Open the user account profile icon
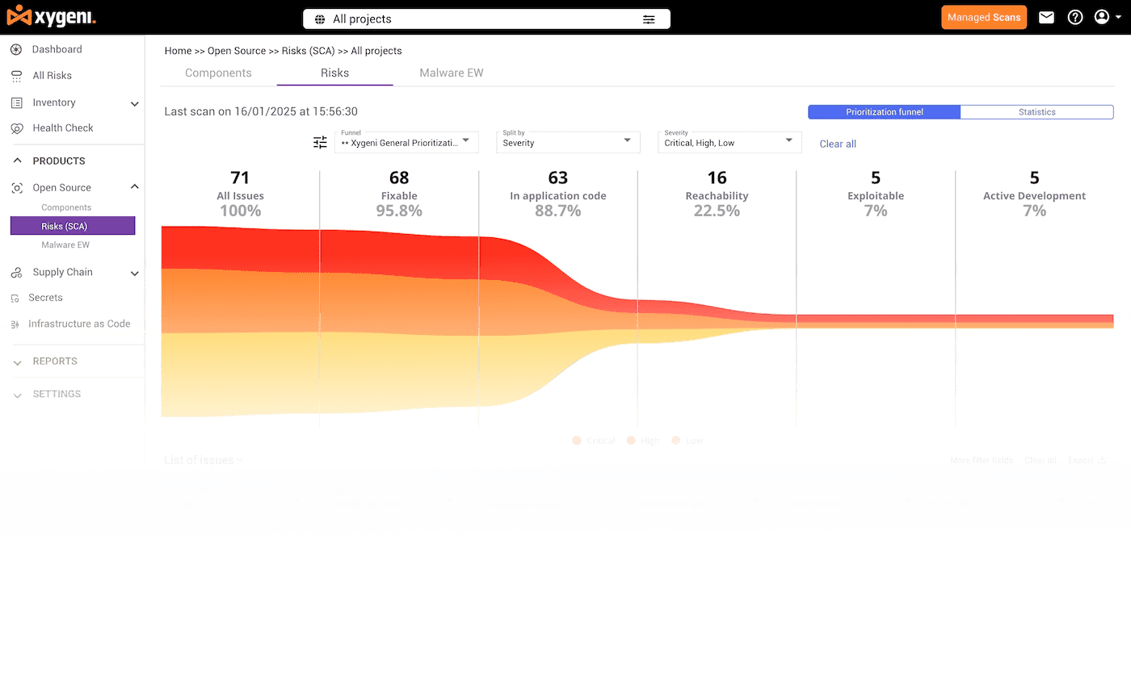This screenshot has width=1131, height=690. tap(1102, 18)
